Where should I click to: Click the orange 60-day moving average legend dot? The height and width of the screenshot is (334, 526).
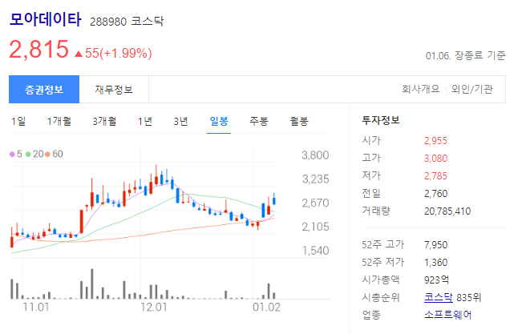point(47,154)
